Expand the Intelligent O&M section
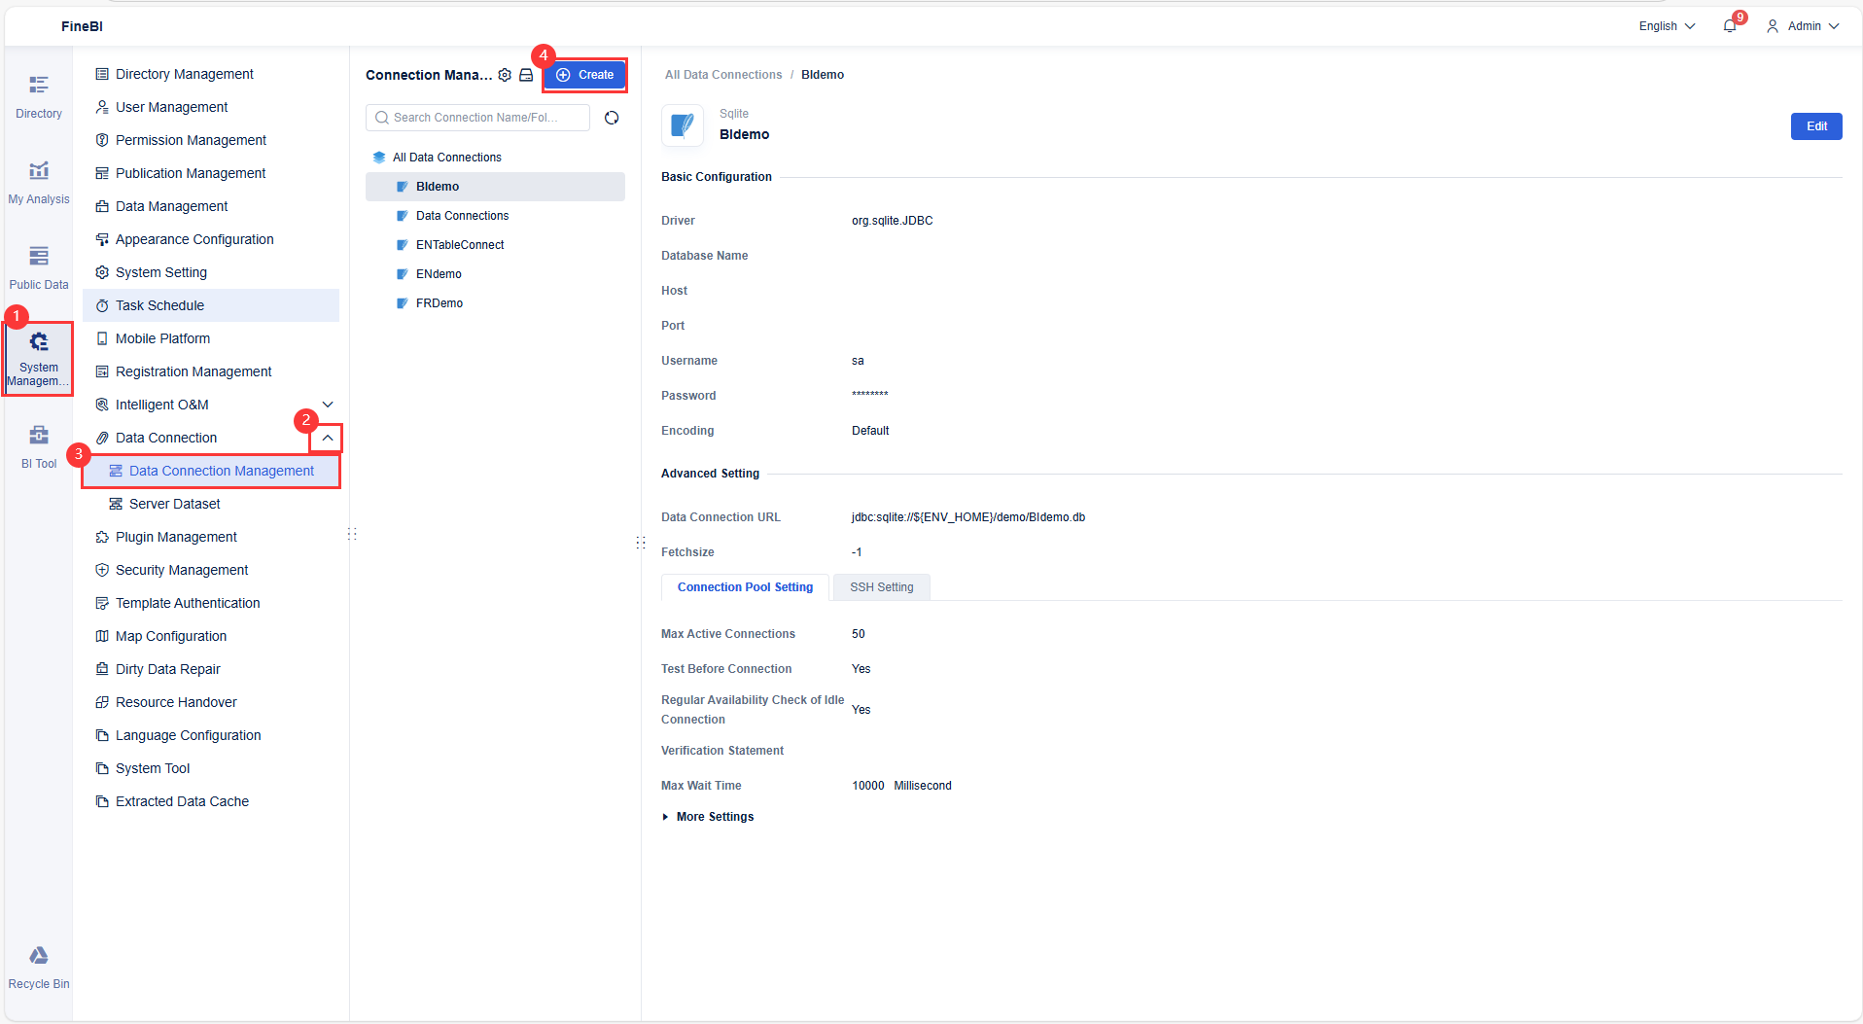This screenshot has height=1024, width=1863. [327, 404]
